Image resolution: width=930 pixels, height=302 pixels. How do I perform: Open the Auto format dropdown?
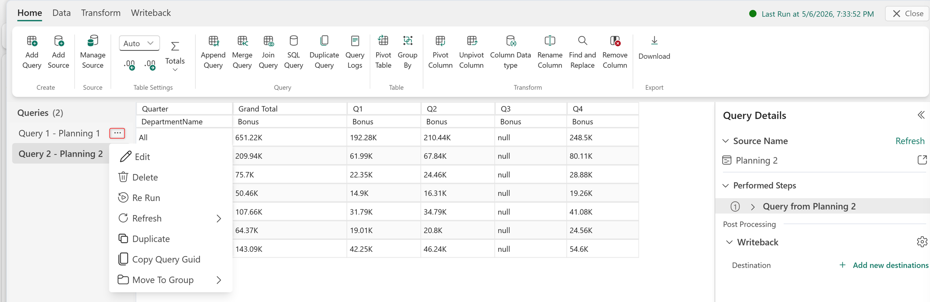point(139,43)
